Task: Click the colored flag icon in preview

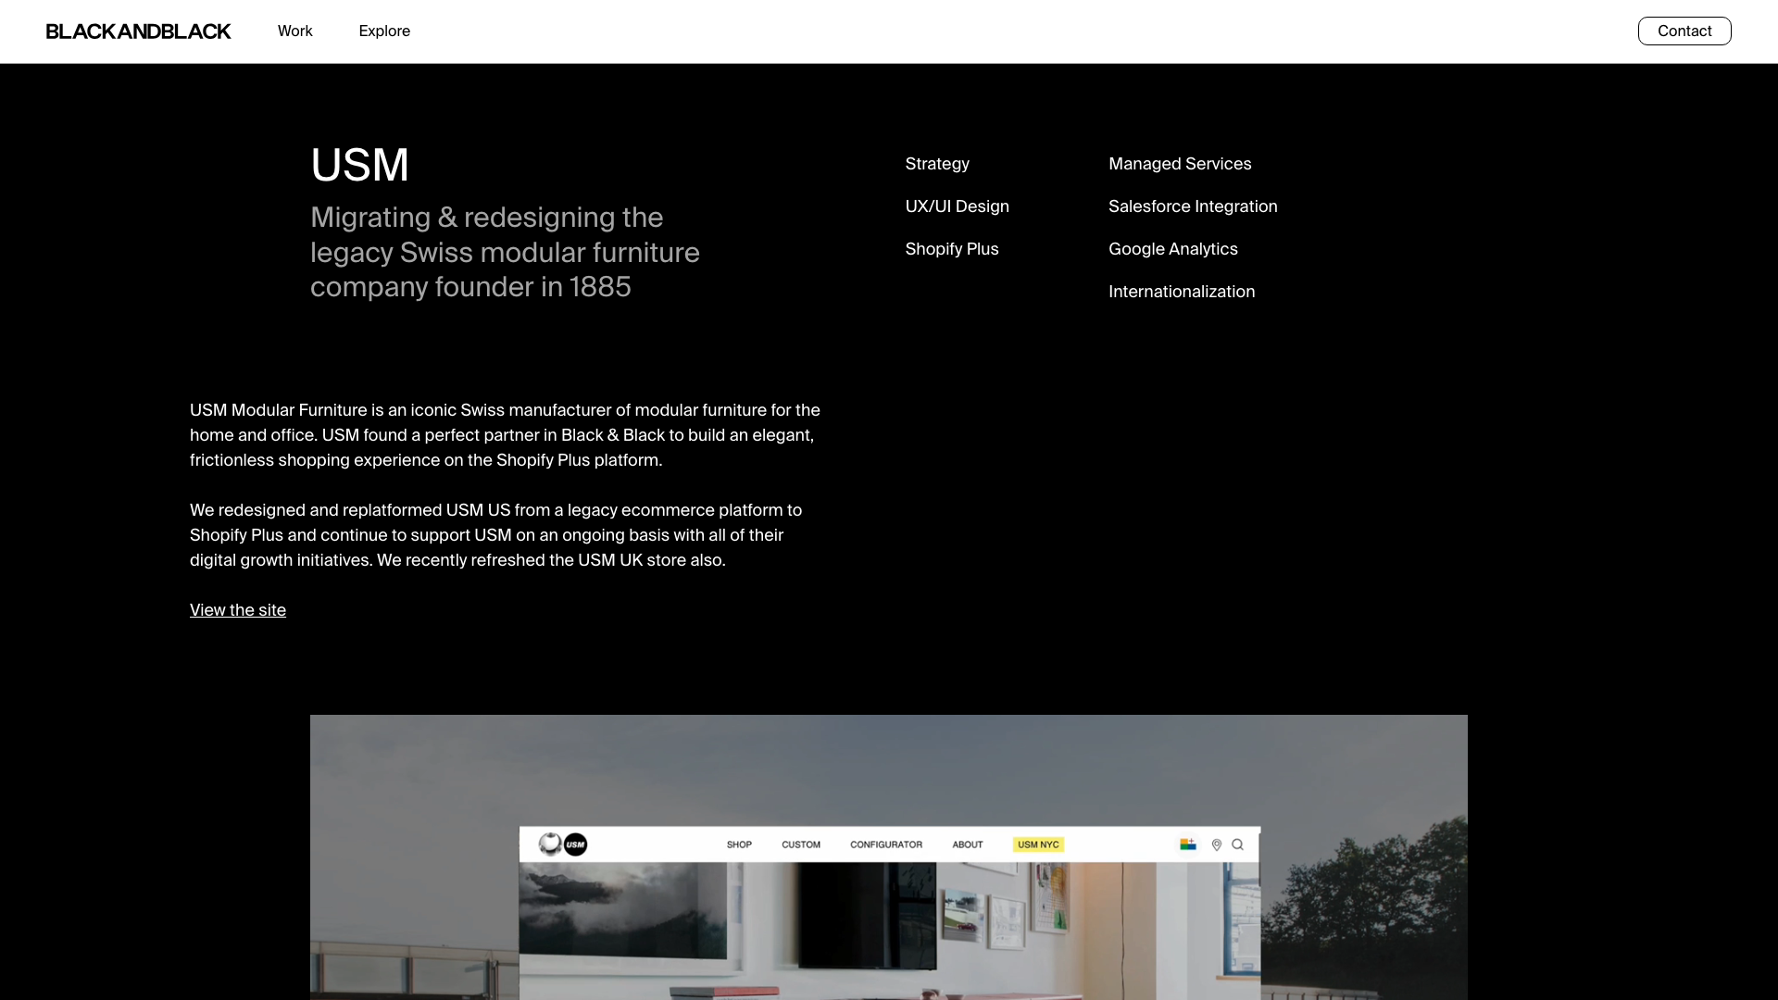Action: coord(1188,844)
